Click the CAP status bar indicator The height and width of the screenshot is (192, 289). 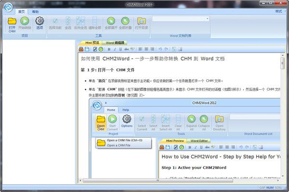tap(263, 188)
